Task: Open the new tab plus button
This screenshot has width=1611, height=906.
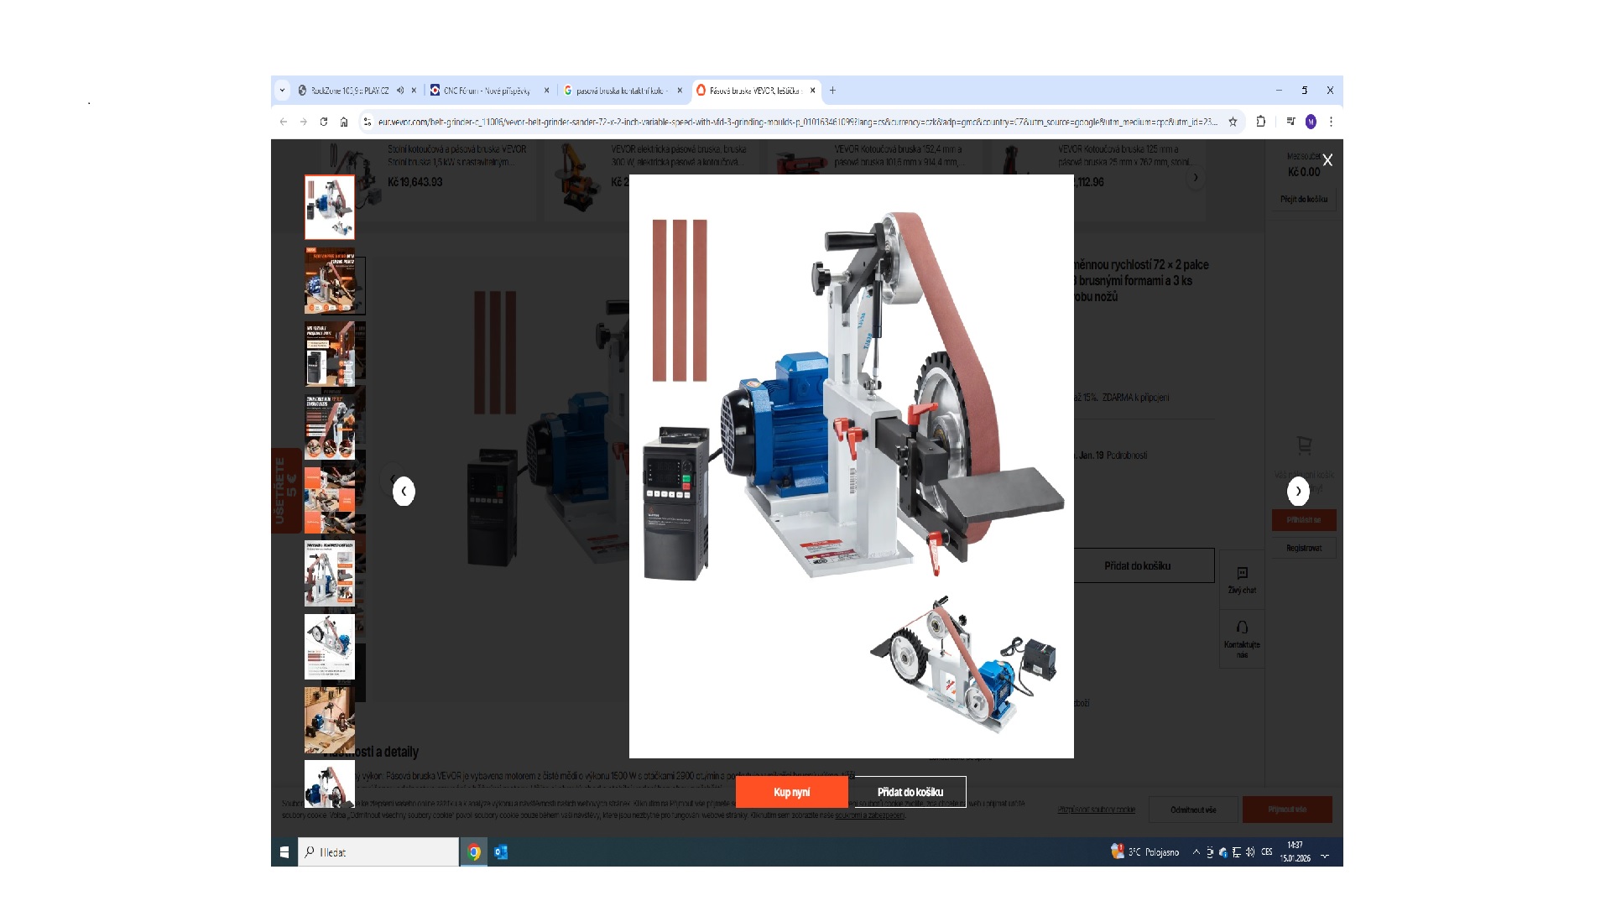Action: point(832,91)
